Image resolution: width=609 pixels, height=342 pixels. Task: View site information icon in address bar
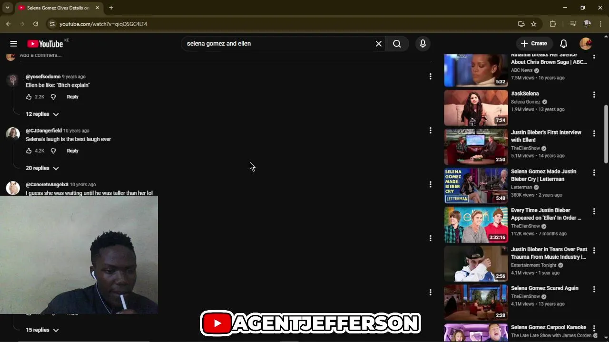pyautogui.click(x=52, y=24)
